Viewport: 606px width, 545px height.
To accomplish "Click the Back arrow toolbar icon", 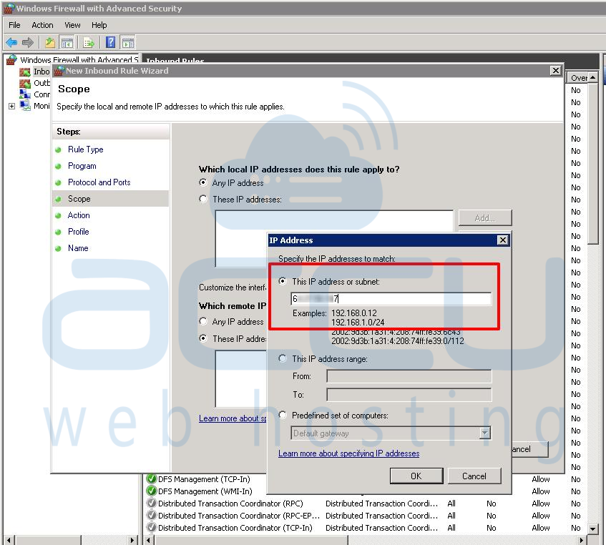I will click(11, 42).
